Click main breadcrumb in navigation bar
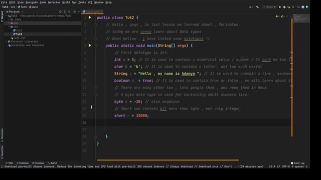Image resolution: width=321 pixels, height=180 pixels. (34, 7)
